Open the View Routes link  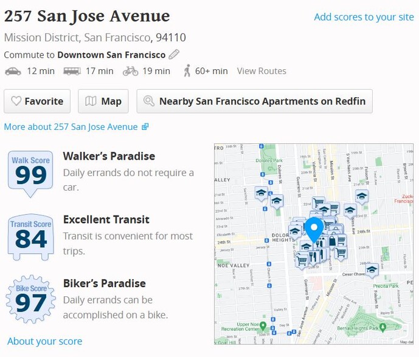coord(261,71)
